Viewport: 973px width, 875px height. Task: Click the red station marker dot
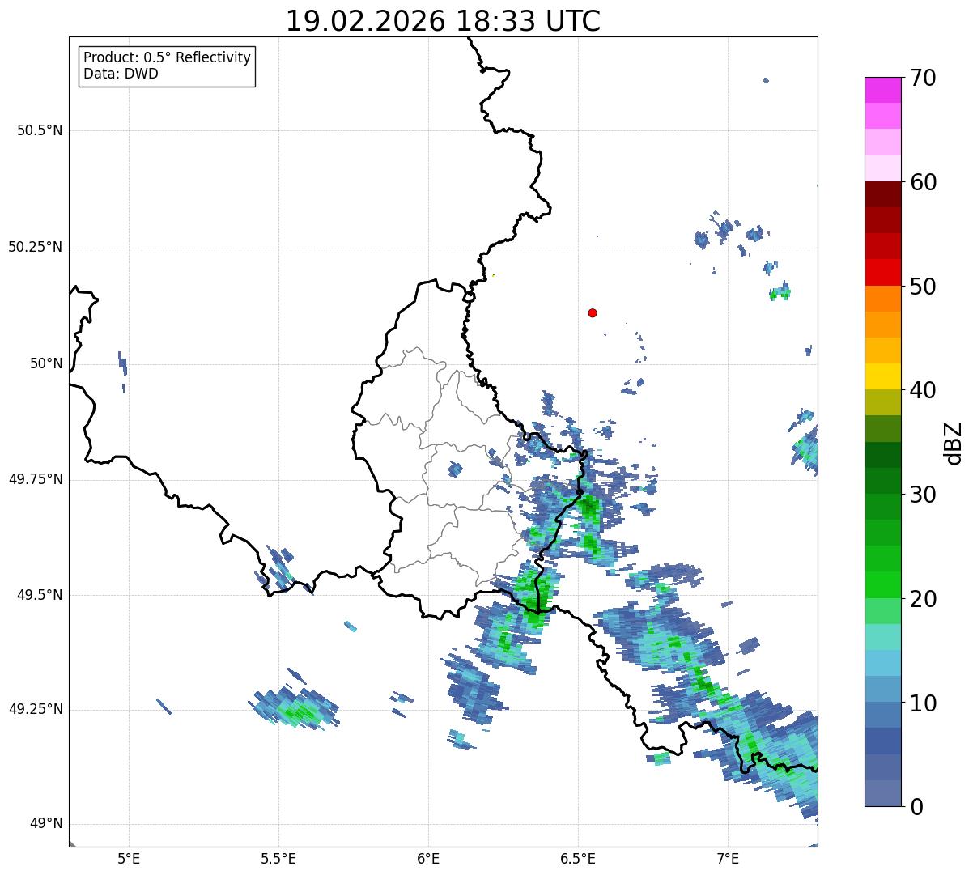pyautogui.click(x=593, y=312)
